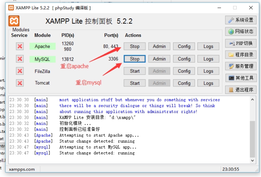Screen dimensions: 261x177
Task: Stop the Apache module
Action: tap(135, 46)
